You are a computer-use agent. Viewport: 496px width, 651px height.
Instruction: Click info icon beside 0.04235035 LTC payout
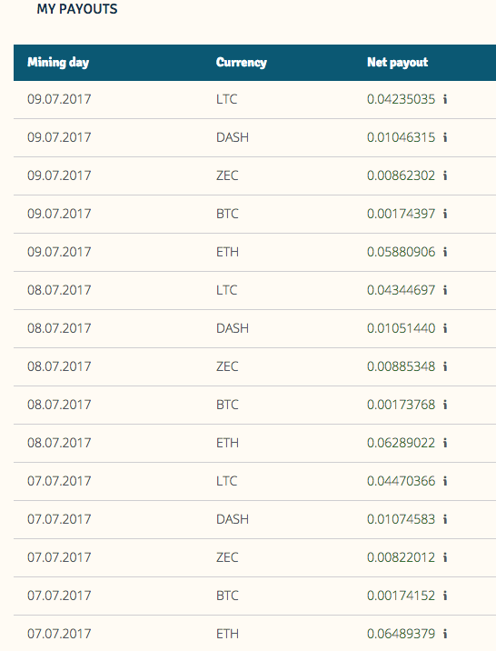[445, 99]
